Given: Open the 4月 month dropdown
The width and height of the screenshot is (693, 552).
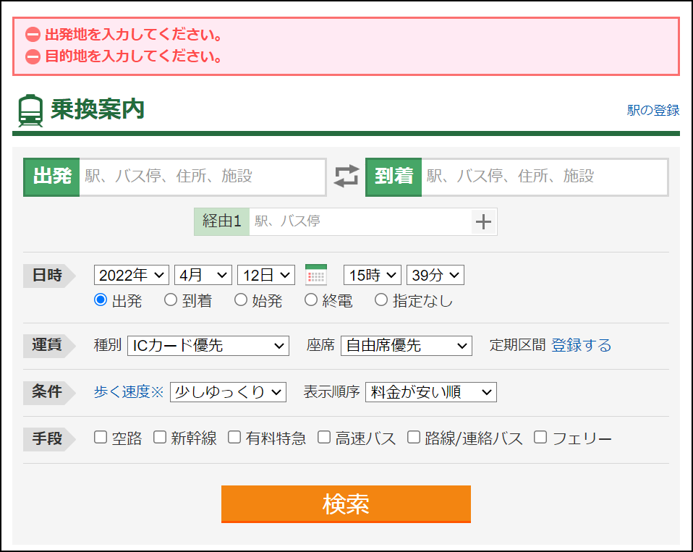Looking at the screenshot, I should [x=203, y=274].
